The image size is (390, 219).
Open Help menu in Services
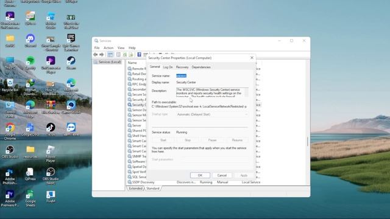[x=132, y=47]
